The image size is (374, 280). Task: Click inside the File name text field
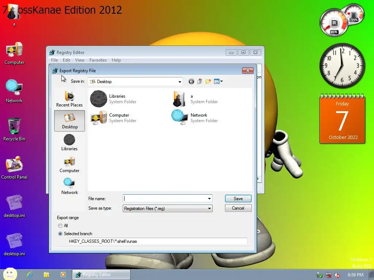165,199
